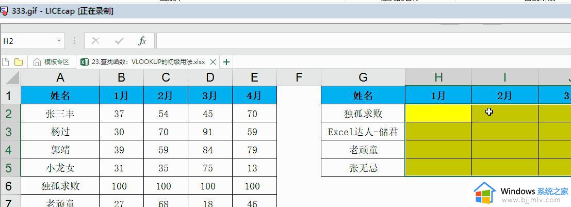
Task: Open the folder icon in tab bar
Action: coord(19,62)
